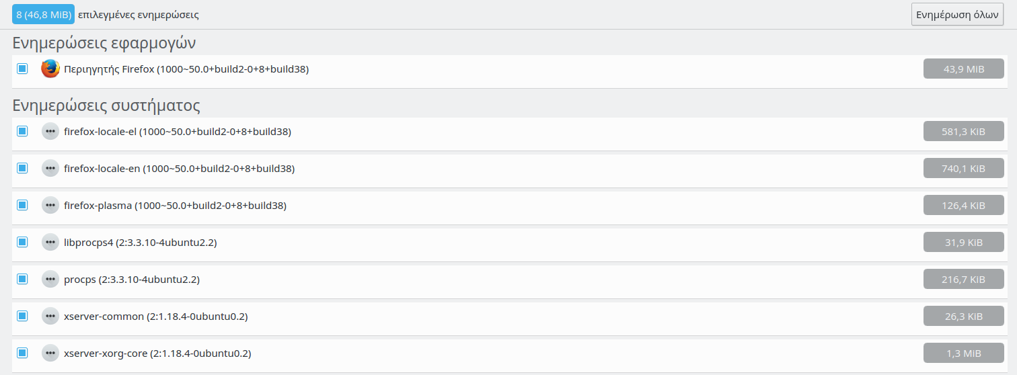The height and width of the screenshot is (375, 1017).
Task: Toggle the xserver-xorg-core checkbox
Action: coord(22,353)
